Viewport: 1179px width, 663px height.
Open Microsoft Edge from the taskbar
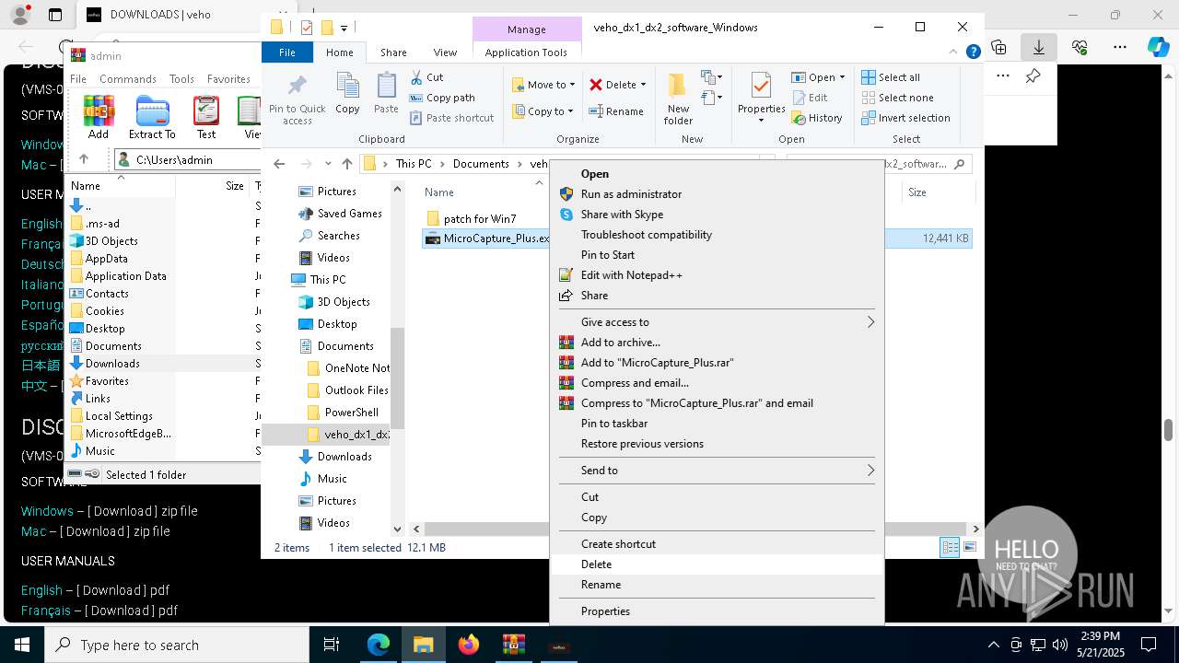pyautogui.click(x=379, y=645)
